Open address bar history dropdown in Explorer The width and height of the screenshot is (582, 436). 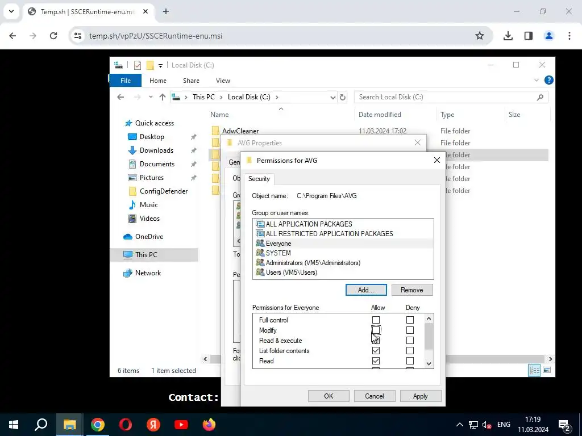pyautogui.click(x=332, y=97)
